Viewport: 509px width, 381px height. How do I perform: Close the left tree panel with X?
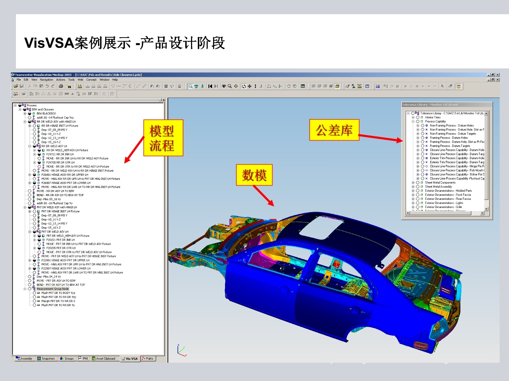click(164, 100)
